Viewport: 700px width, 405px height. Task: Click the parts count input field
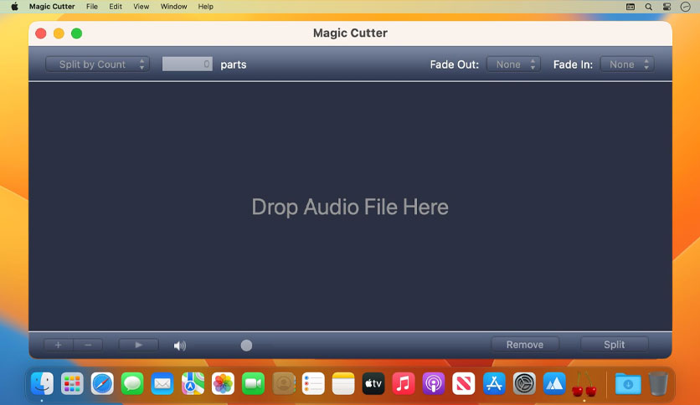coord(187,64)
